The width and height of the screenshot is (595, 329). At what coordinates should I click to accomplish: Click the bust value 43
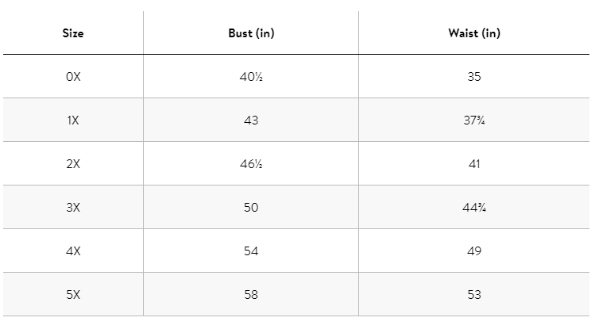tap(251, 121)
